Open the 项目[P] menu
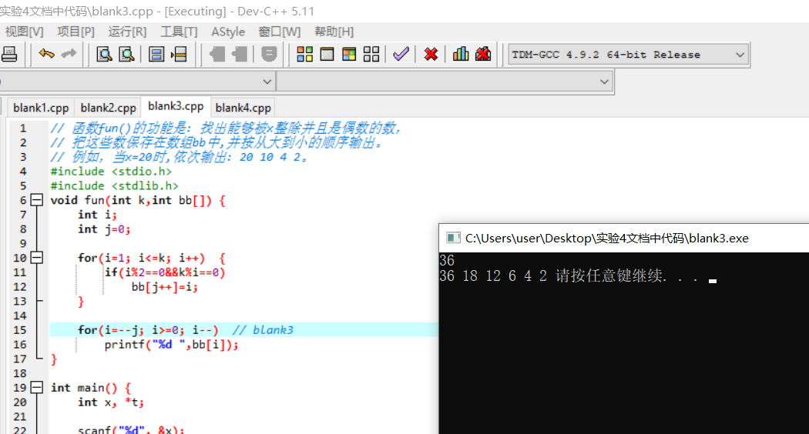The width and height of the screenshot is (809, 434). pos(76,32)
